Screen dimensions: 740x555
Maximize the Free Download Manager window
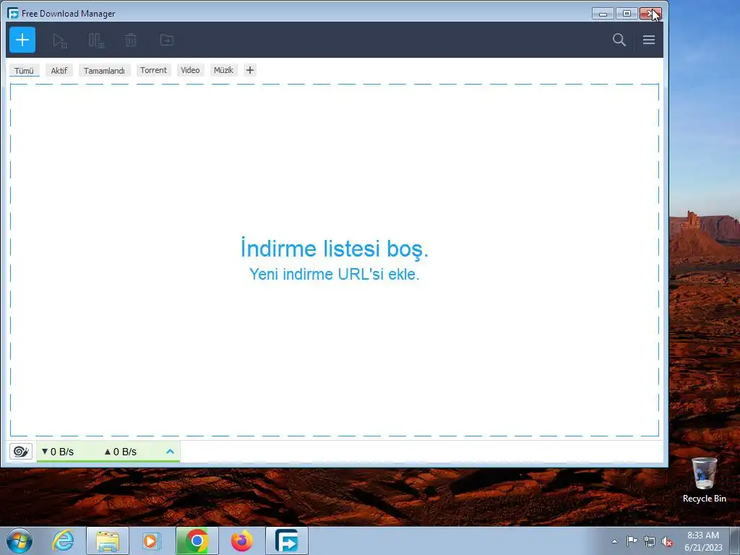point(627,14)
